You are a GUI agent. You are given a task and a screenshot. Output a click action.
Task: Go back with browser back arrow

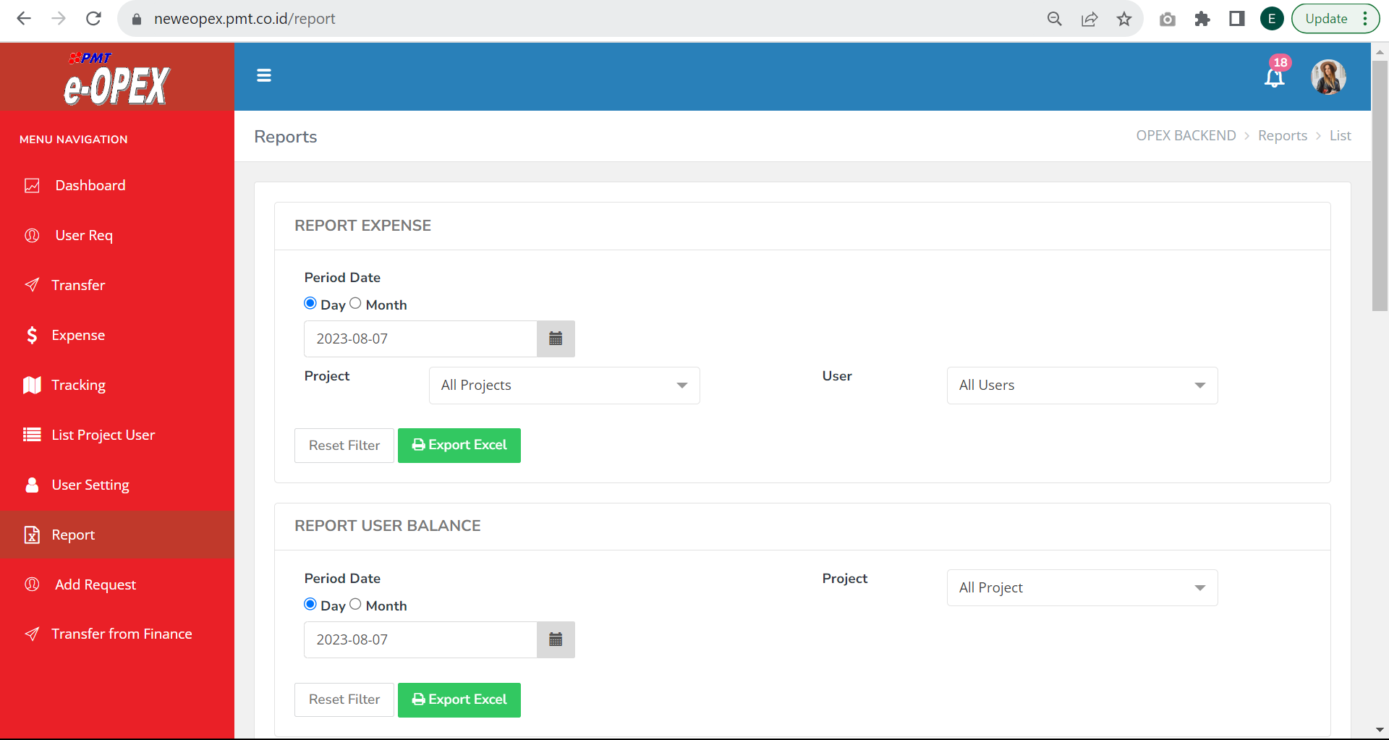coord(24,19)
